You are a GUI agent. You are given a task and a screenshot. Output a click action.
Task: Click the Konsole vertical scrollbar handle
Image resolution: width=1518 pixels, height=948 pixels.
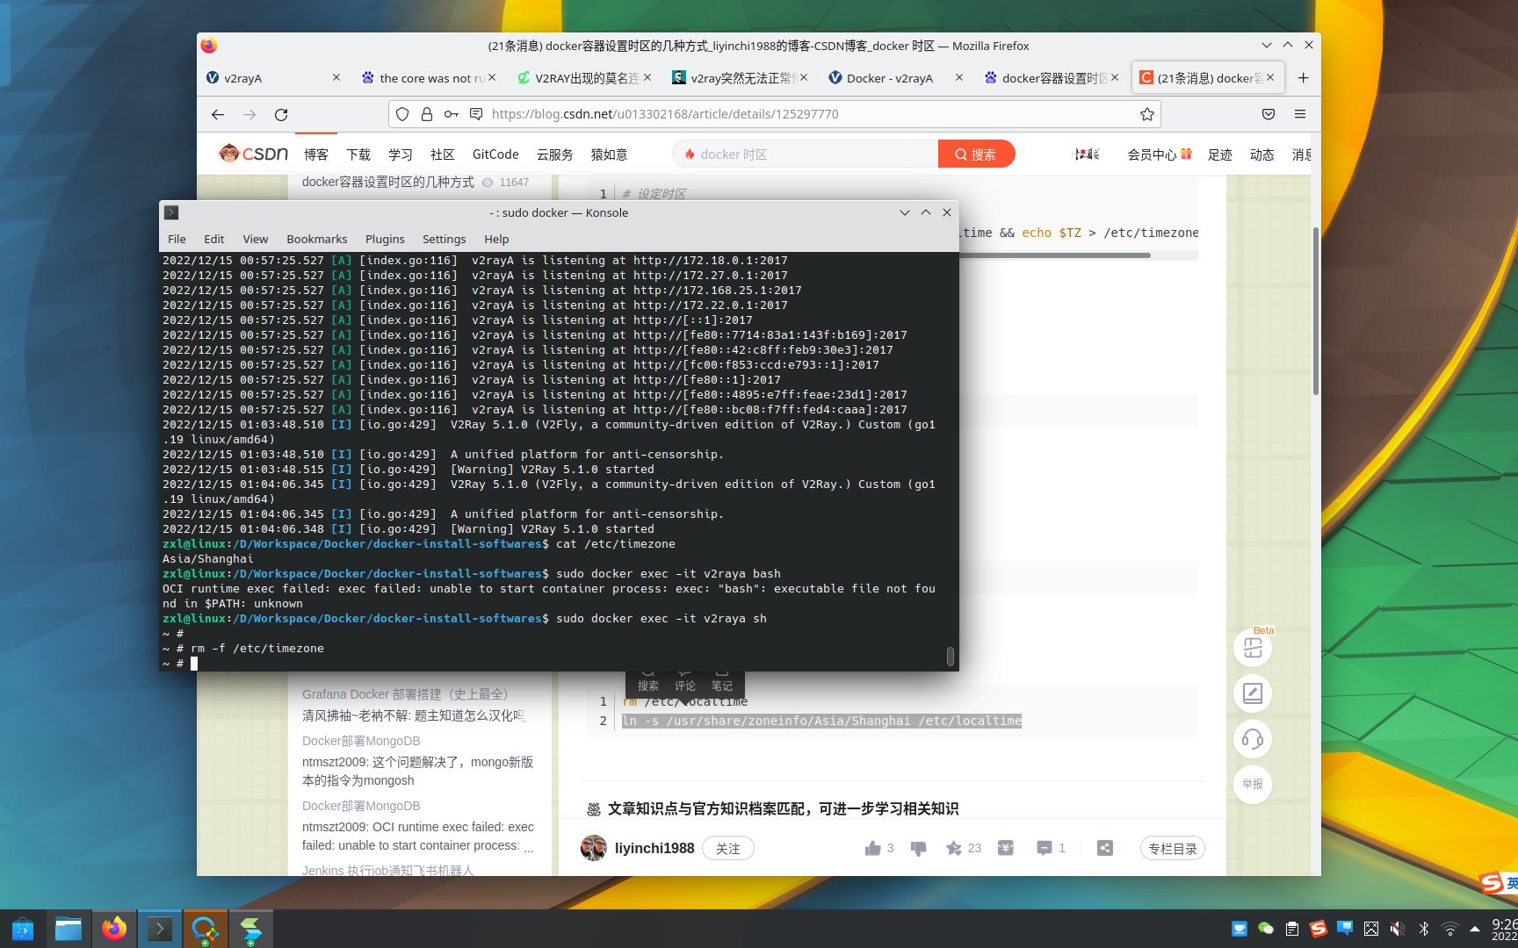[x=950, y=656]
